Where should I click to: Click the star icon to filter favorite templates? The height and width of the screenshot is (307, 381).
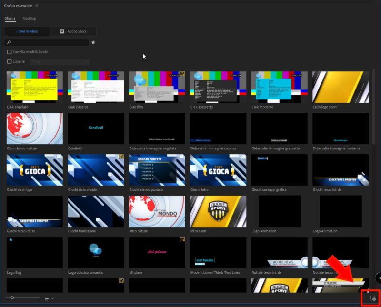point(94,42)
